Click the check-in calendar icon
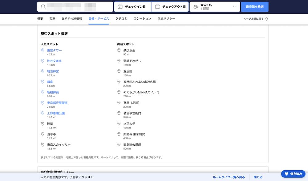 coord(120,7)
